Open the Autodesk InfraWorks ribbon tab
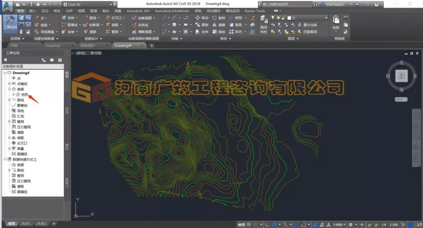This screenshot has width=423, height=228. coord(172,11)
